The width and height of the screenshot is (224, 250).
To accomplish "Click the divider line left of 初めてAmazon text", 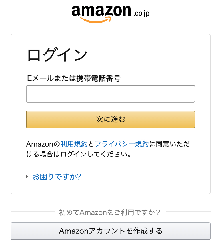I will click(x=33, y=212).
